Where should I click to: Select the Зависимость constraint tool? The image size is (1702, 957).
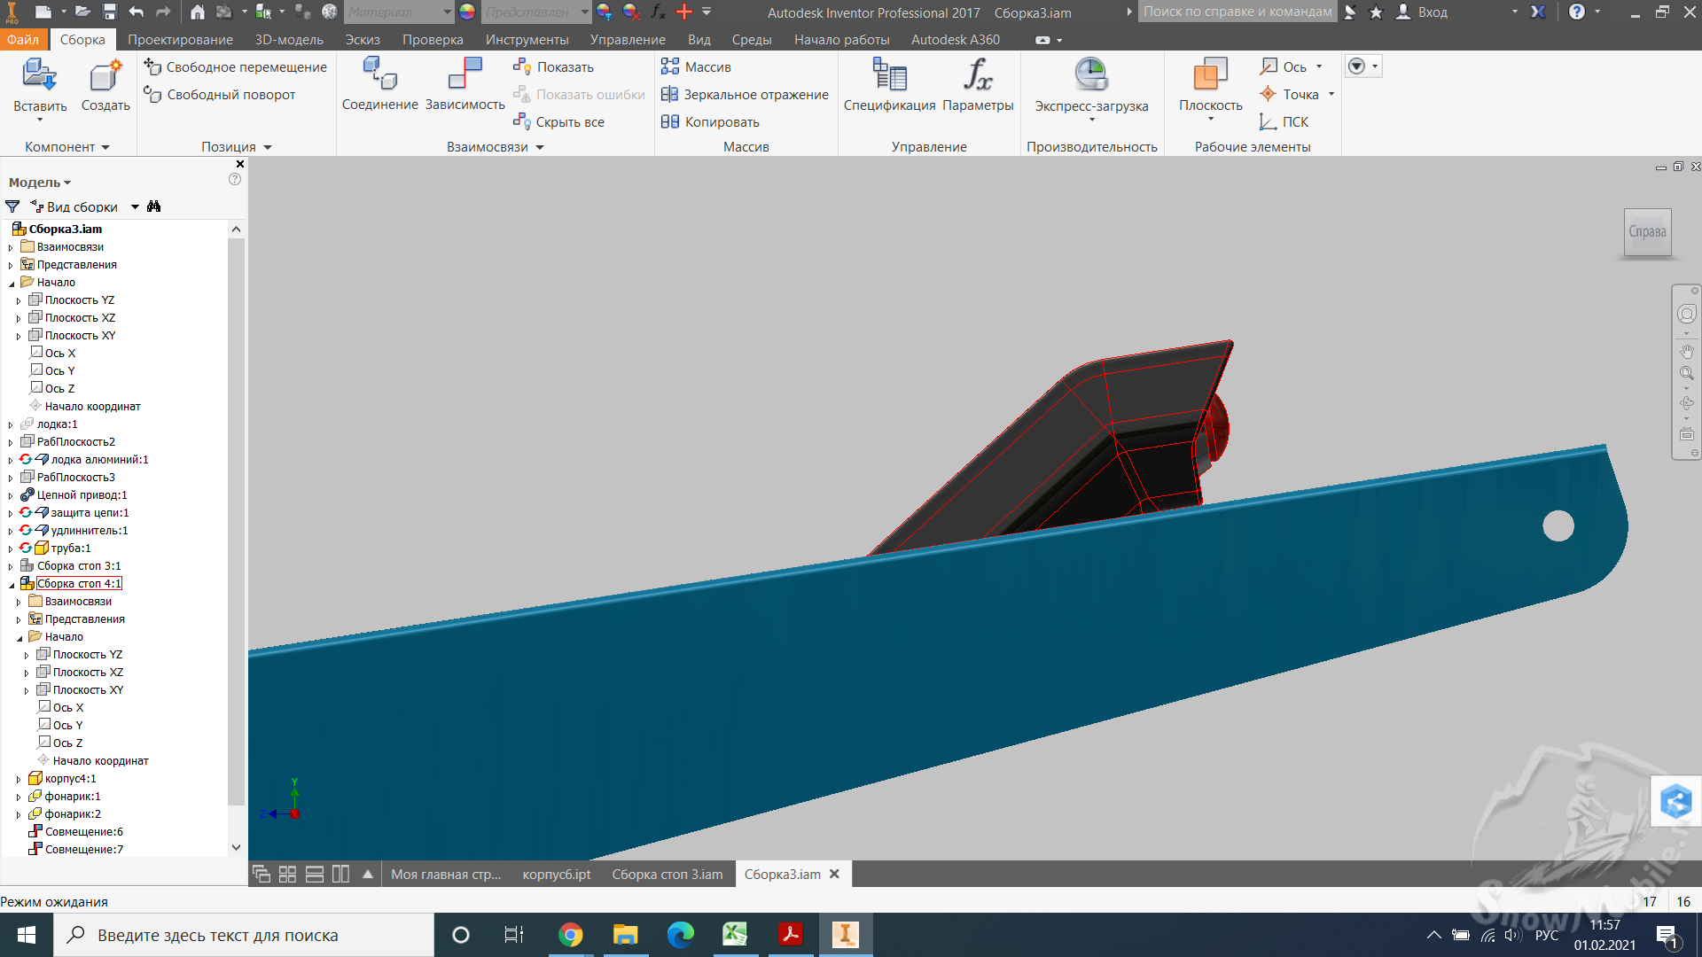click(465, 85)
